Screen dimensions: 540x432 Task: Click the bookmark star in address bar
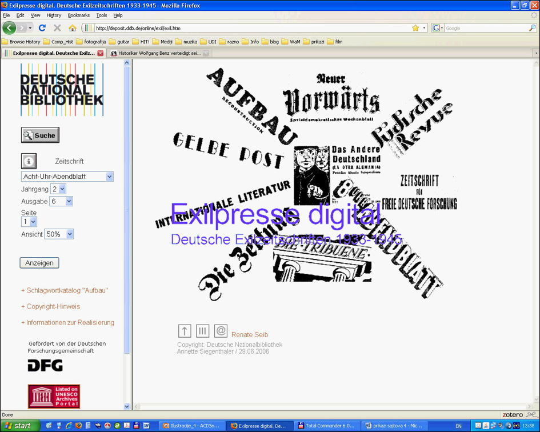[415, 27]
